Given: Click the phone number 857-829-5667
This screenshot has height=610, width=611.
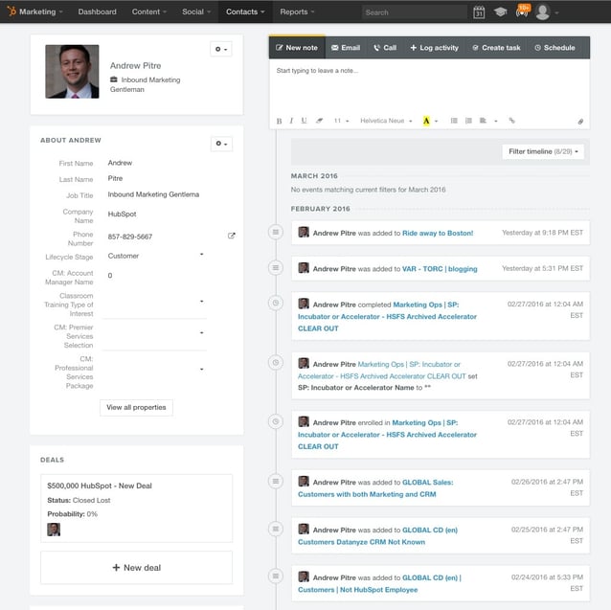Looking at the screenshot, I should [130, 237].
